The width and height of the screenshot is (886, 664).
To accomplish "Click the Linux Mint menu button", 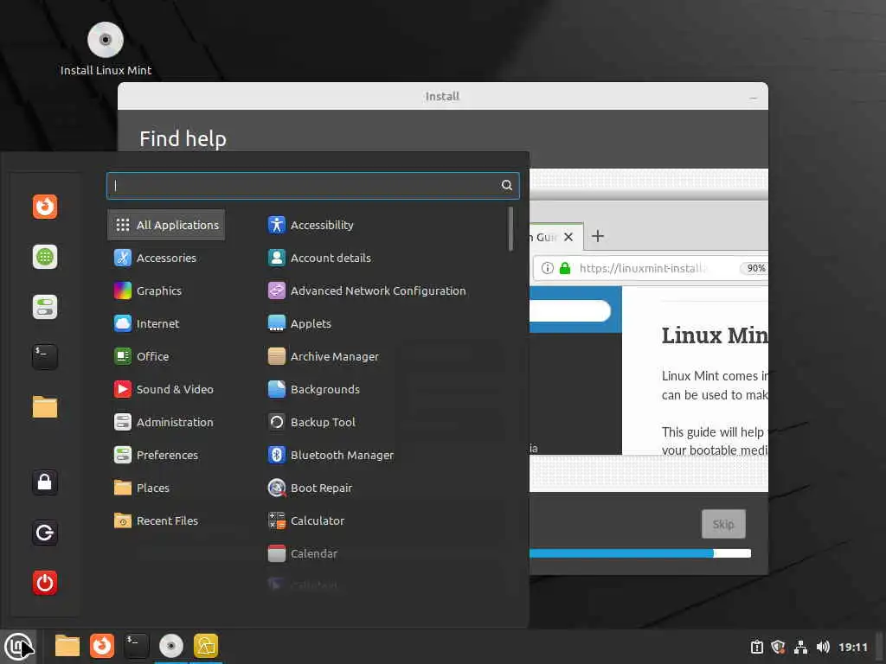I will (x=18, y=646).
